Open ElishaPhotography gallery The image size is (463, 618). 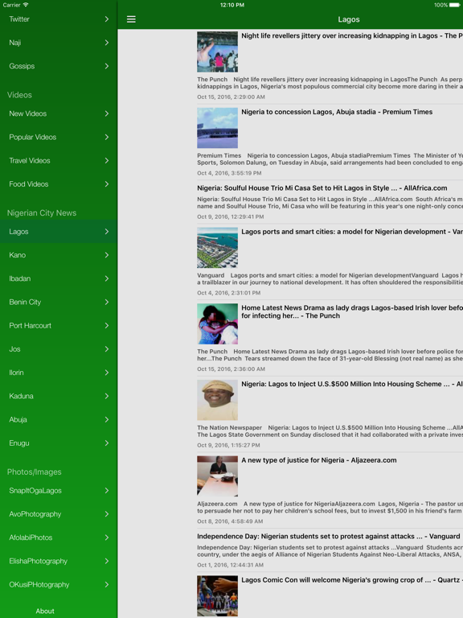point(59,561)
